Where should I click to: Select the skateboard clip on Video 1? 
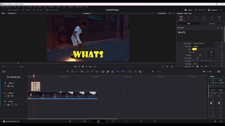coord(62,95)
